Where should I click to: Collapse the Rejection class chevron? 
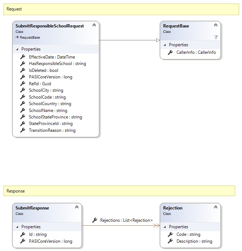coord(216,207)
